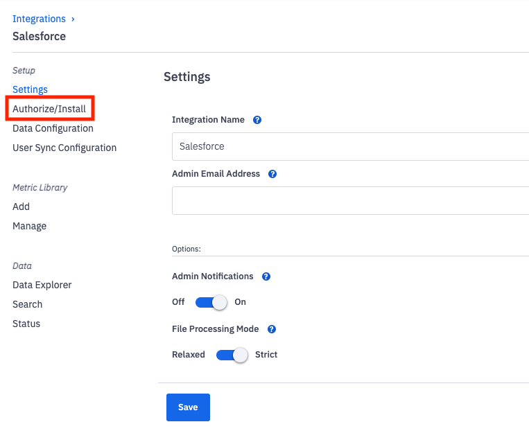Open the Settings sidebar item

30,89
